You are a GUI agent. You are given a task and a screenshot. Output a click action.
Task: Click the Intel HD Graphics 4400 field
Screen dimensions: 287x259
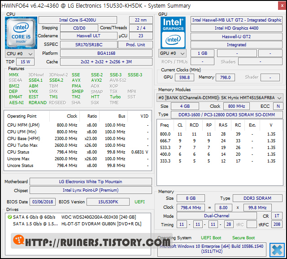click(236, 28)
